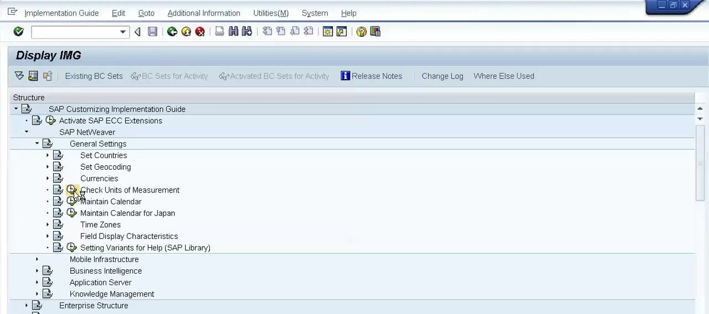Click the green Back arrow icon

coord(172,32)
